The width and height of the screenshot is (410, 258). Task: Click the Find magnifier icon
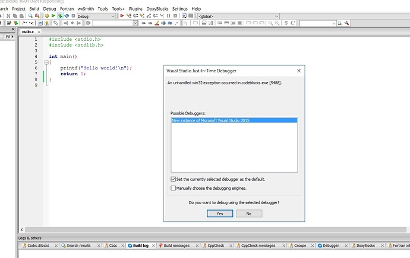[30, 16]
